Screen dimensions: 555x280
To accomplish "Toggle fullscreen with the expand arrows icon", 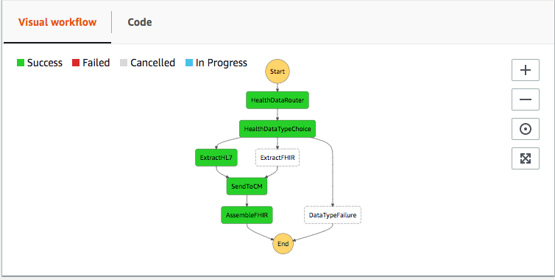I will click(x=526, y=158).
